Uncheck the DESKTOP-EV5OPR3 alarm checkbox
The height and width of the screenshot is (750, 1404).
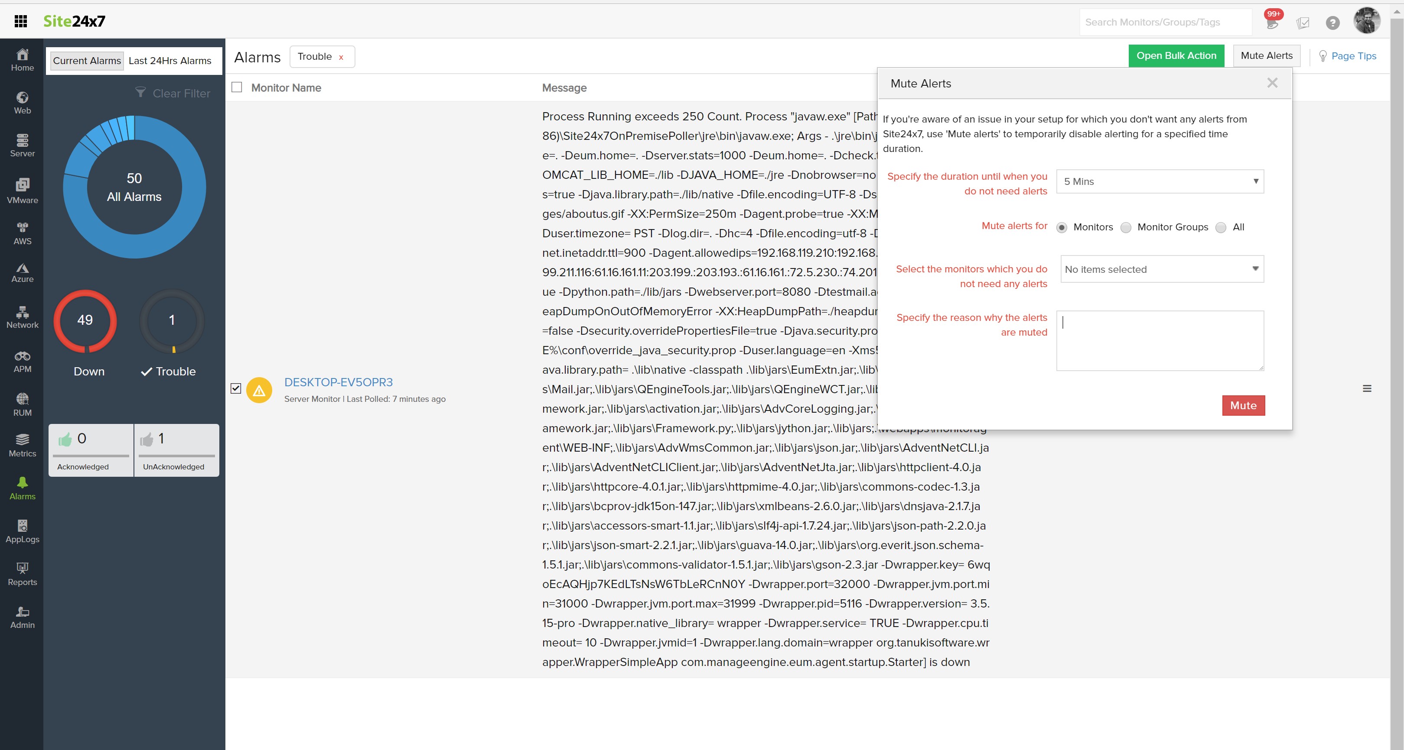pos(236,388)
